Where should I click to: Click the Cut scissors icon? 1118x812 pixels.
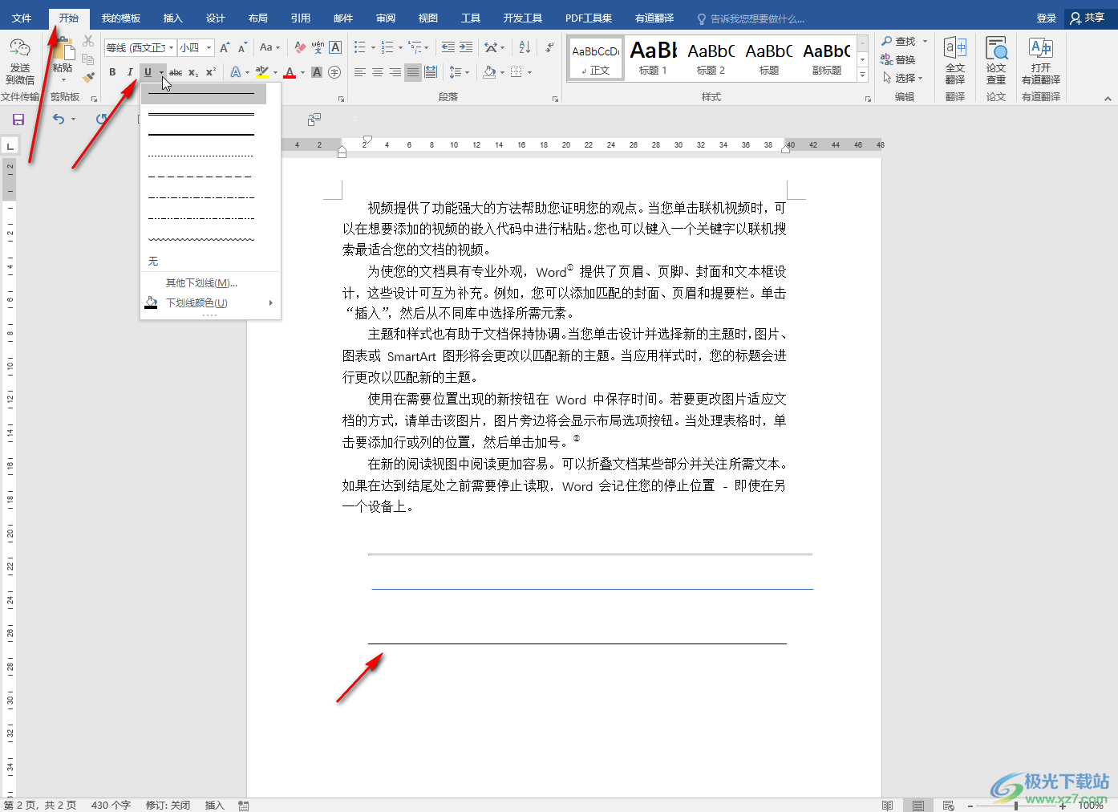pos(88,41)
